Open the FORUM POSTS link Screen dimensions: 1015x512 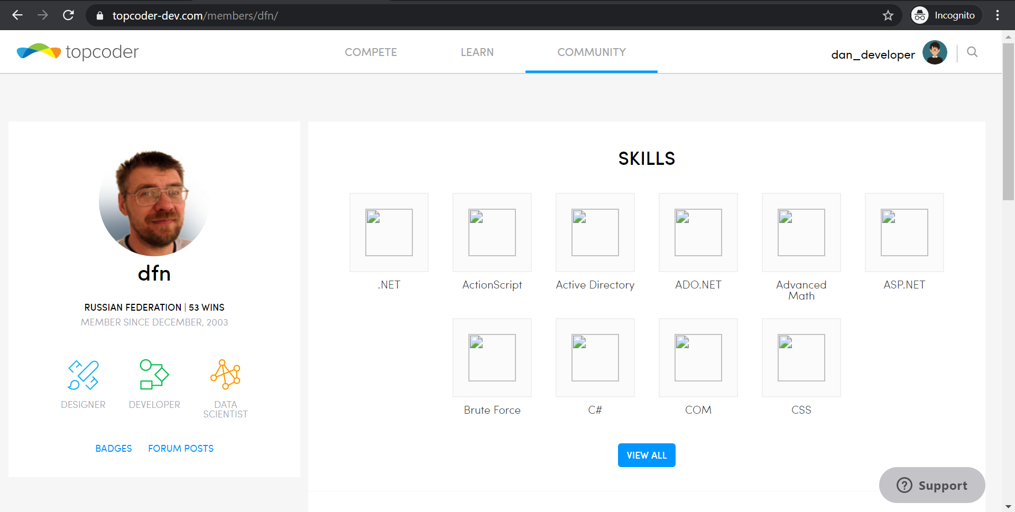tap(181, 449)
